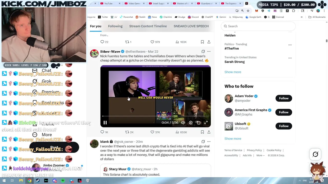Open the Sarah Strong trending topic
Screen dimensions: 328x184
(234, 62)
